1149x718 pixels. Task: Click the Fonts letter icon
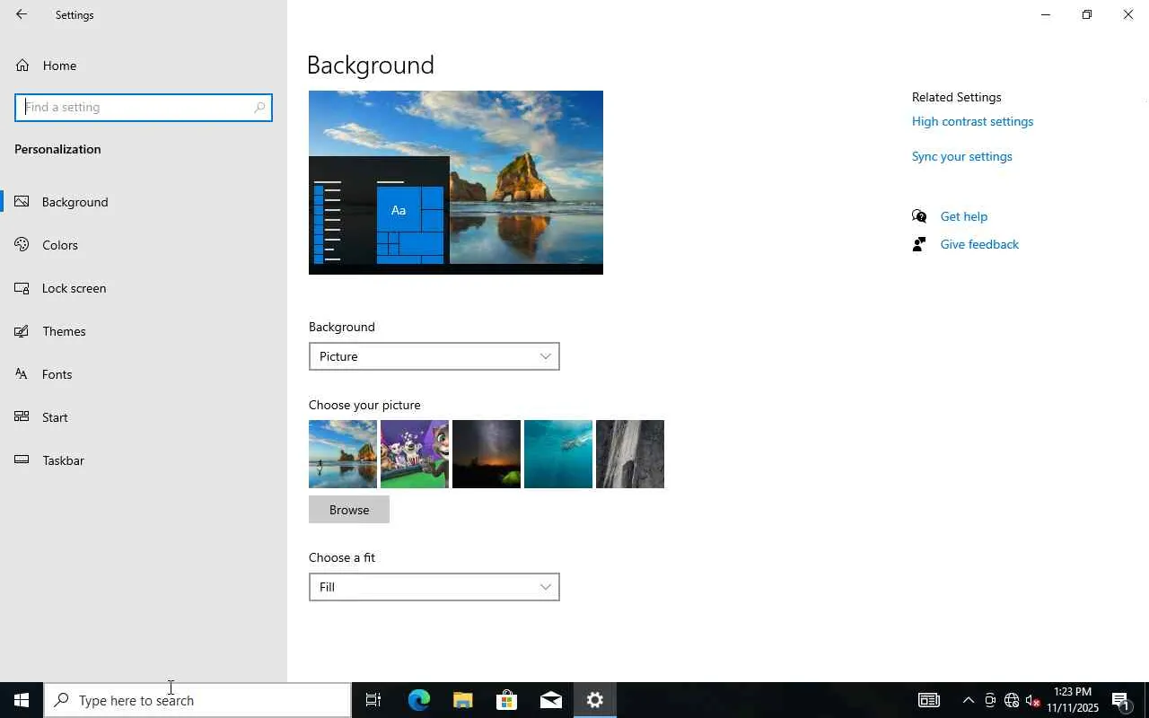(x=22, y=374)
